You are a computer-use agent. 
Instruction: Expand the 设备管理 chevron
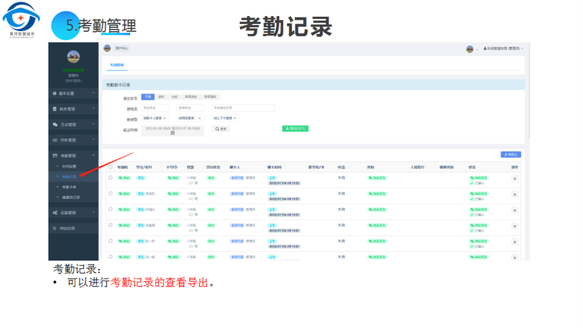94,212
